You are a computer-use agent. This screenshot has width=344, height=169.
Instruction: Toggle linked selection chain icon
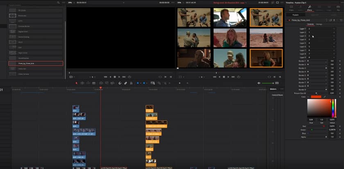(x=125, y=83)
